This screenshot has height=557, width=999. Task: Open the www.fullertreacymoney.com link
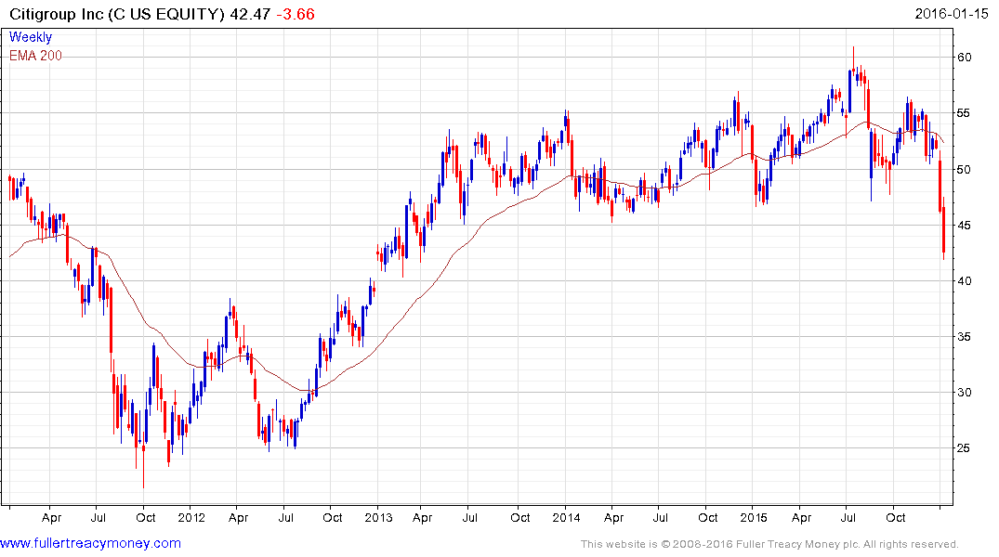(90, 543)
